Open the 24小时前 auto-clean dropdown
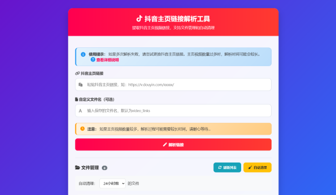This screenshot has height=195, width=336. point(112,184)
